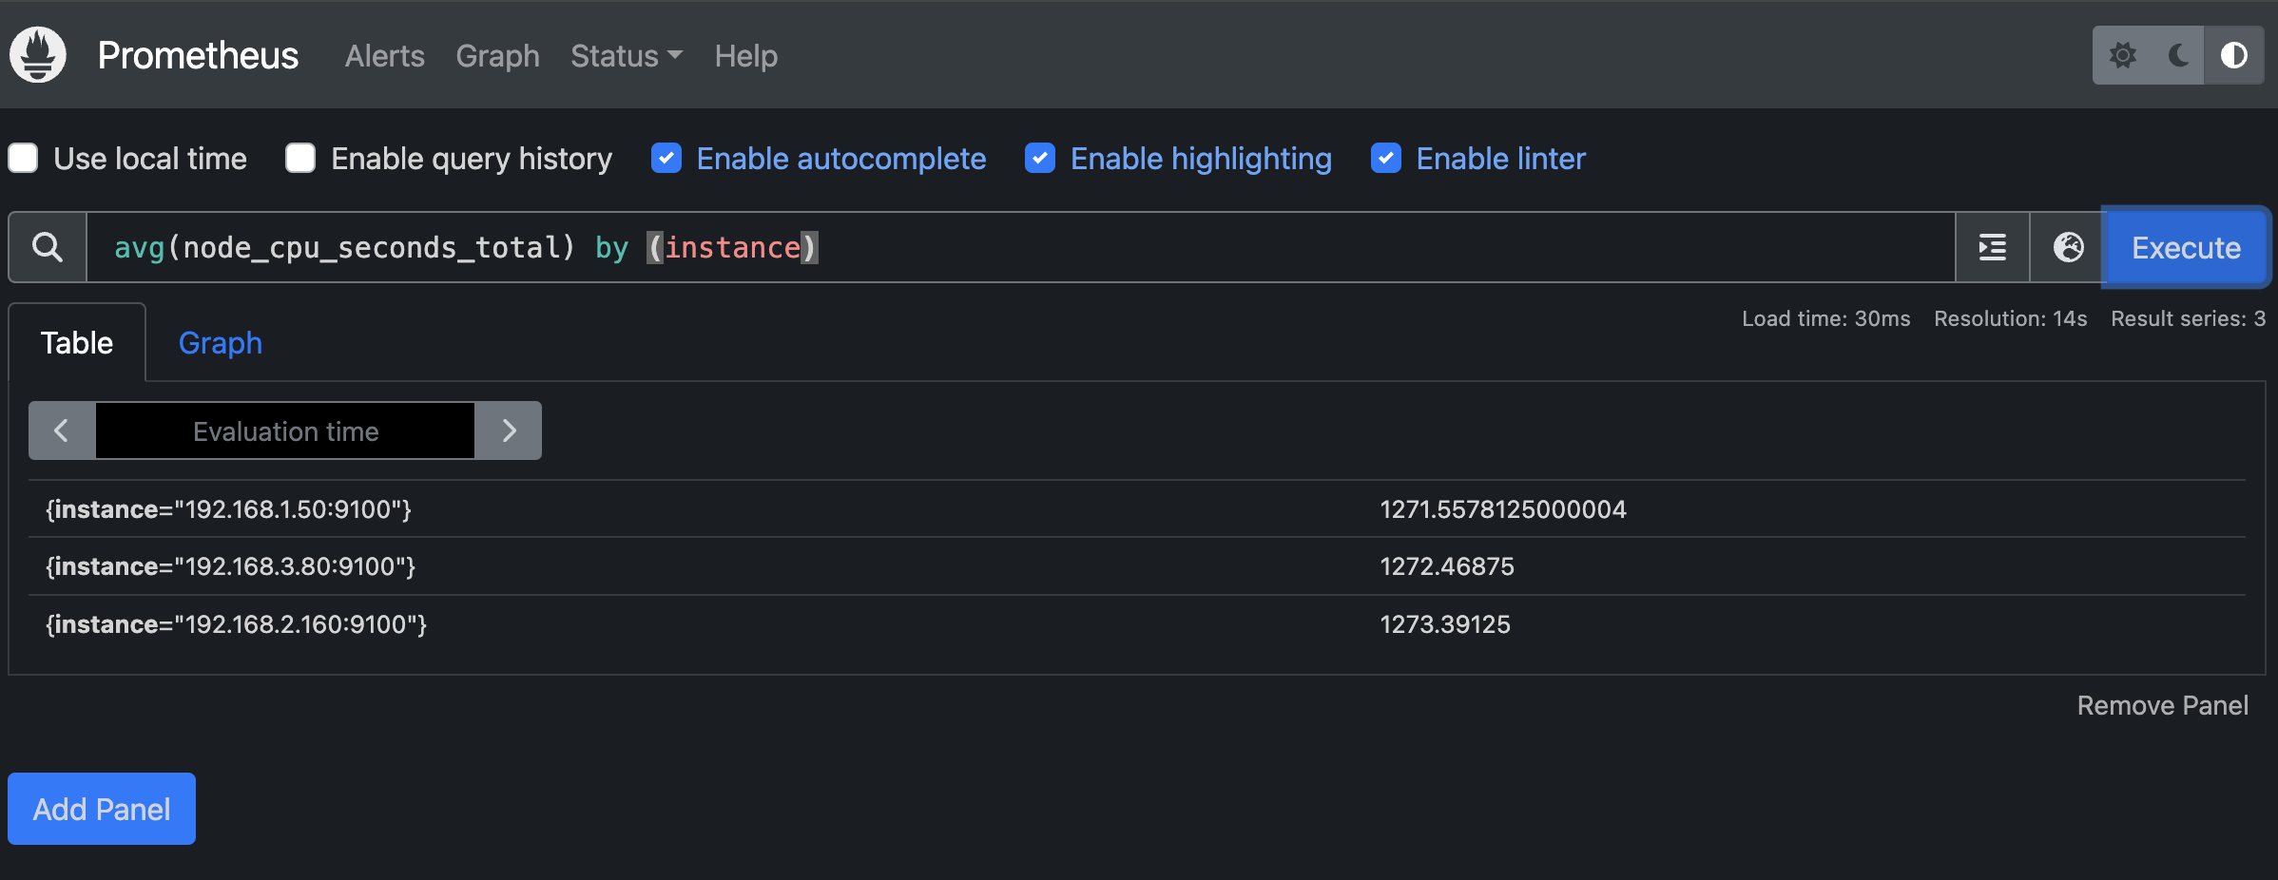2278x880 pixels.
Task: Click Remove Panel link
Action: 2162,705
